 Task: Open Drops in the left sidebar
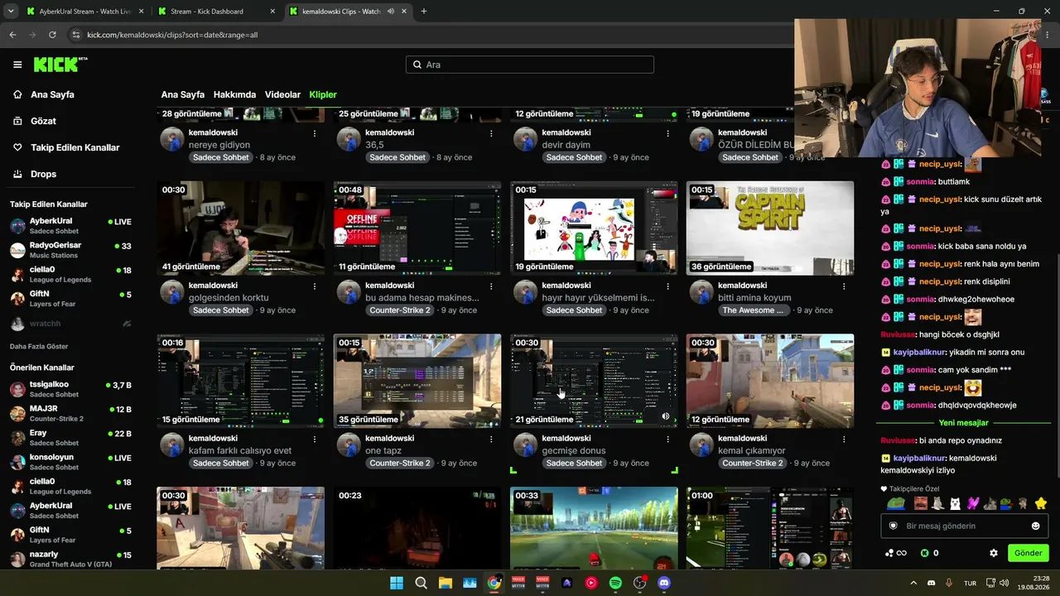43,174
